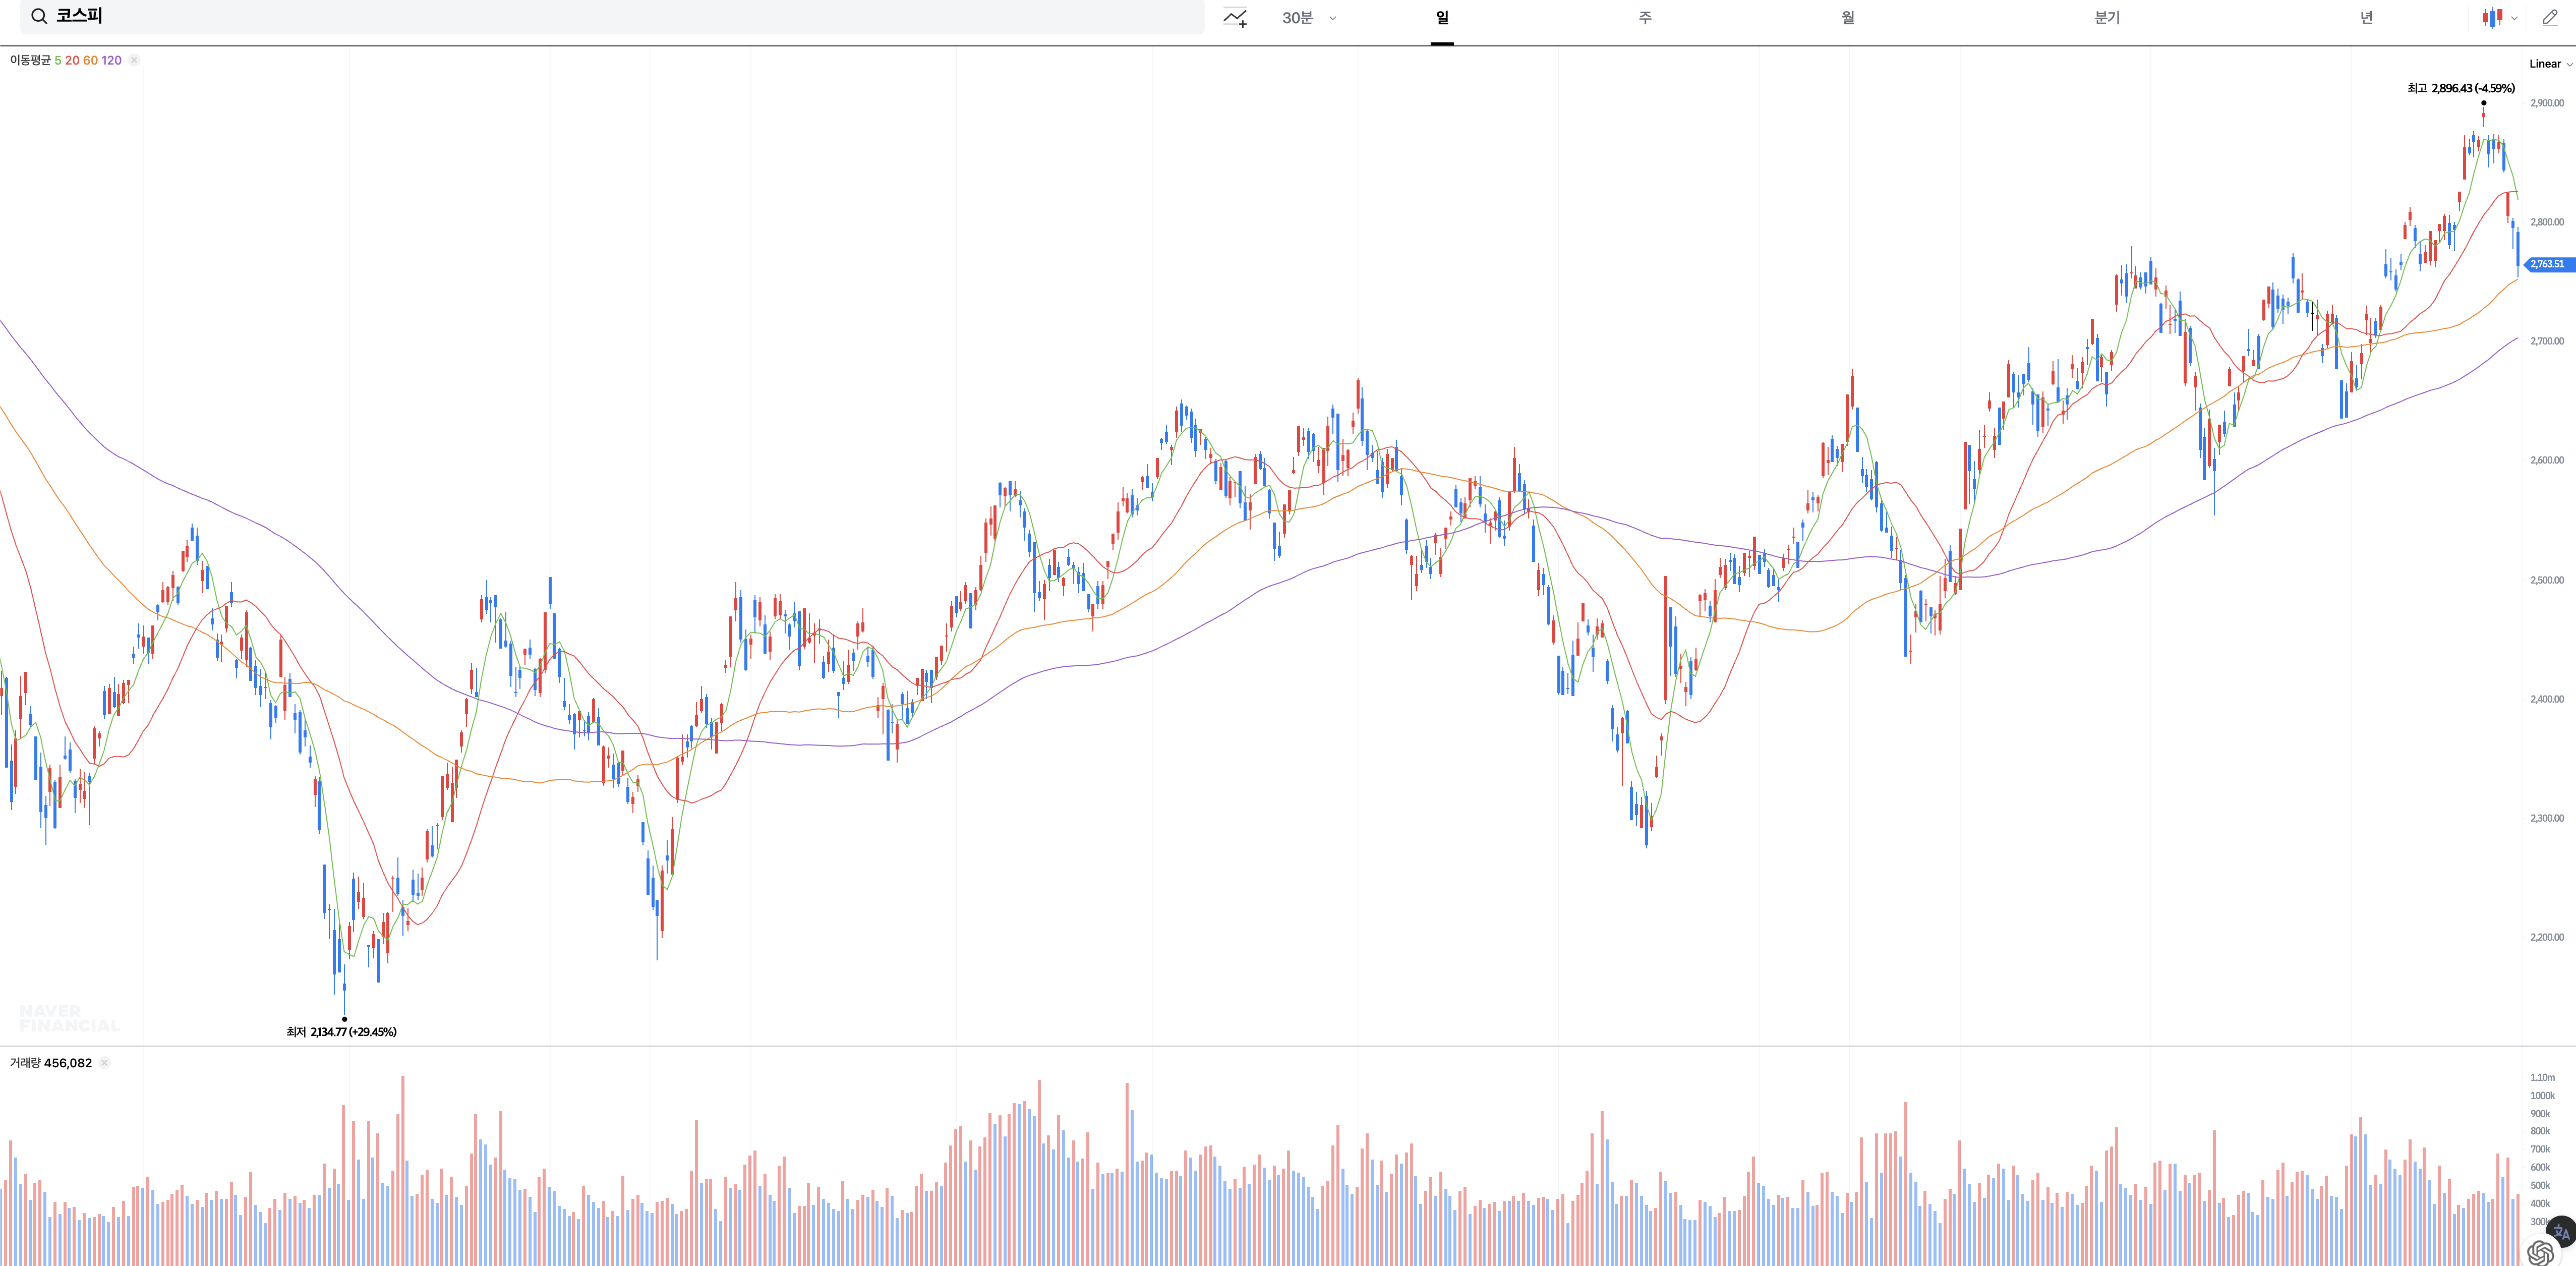Screen dimensions: 2576x1266
Task: Switch to the 주 (weekly) tab
Action: [x=1645, y=17]
